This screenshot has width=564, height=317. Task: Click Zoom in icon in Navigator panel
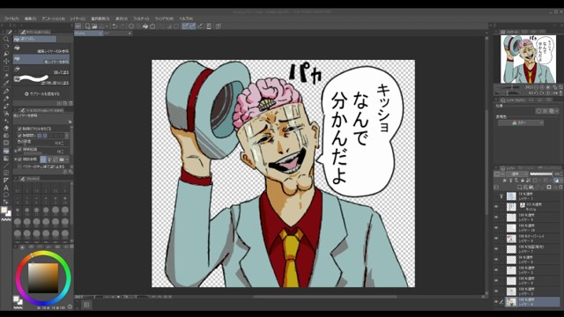542,87
